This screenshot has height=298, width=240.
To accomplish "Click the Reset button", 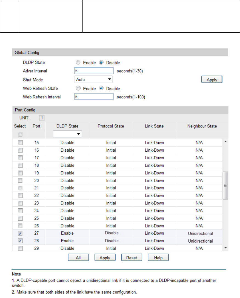I will point(132,258).
